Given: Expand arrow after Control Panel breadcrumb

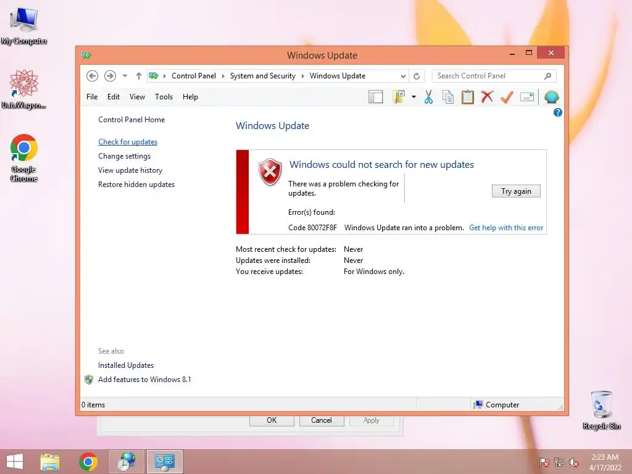Looking at the screenshot, I should pos(223,76).
